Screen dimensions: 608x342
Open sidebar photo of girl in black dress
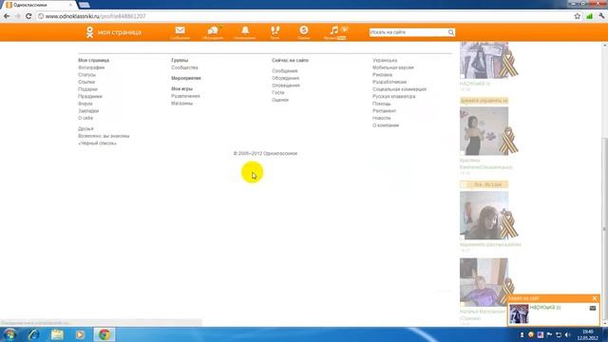[x=484, y=131]
